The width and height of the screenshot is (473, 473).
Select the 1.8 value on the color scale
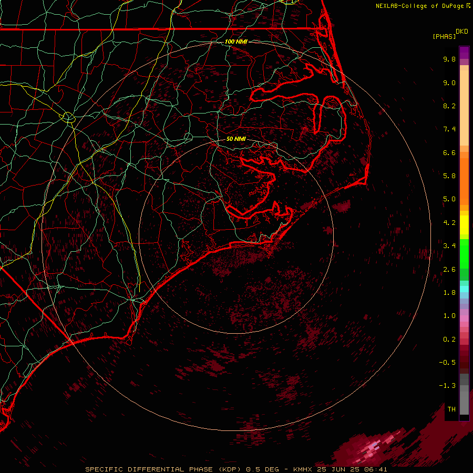tap(449, 293)
